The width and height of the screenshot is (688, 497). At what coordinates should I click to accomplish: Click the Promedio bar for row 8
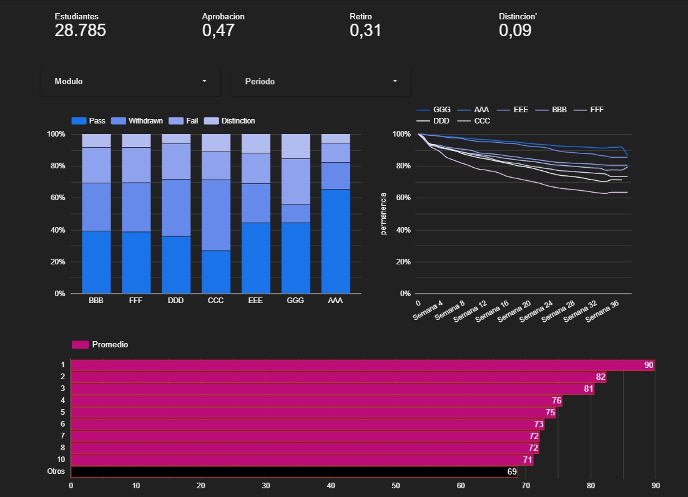[x=305, y=448]
